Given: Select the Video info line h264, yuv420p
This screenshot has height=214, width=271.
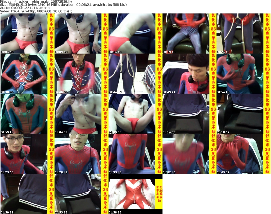Looking at the screenshot, I should coord(36,11).
